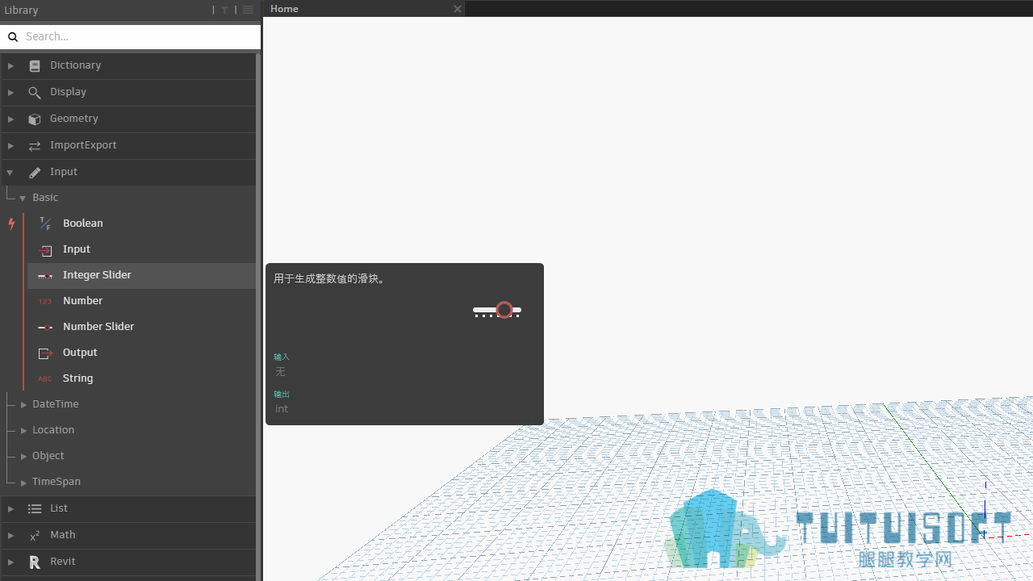Click the Geometry cube icon
This screenshot has width=1033, height=581.
click(35, 119)
